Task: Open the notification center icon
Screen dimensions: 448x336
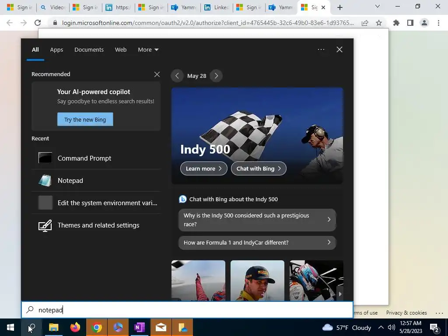Action: click(434, 328)
